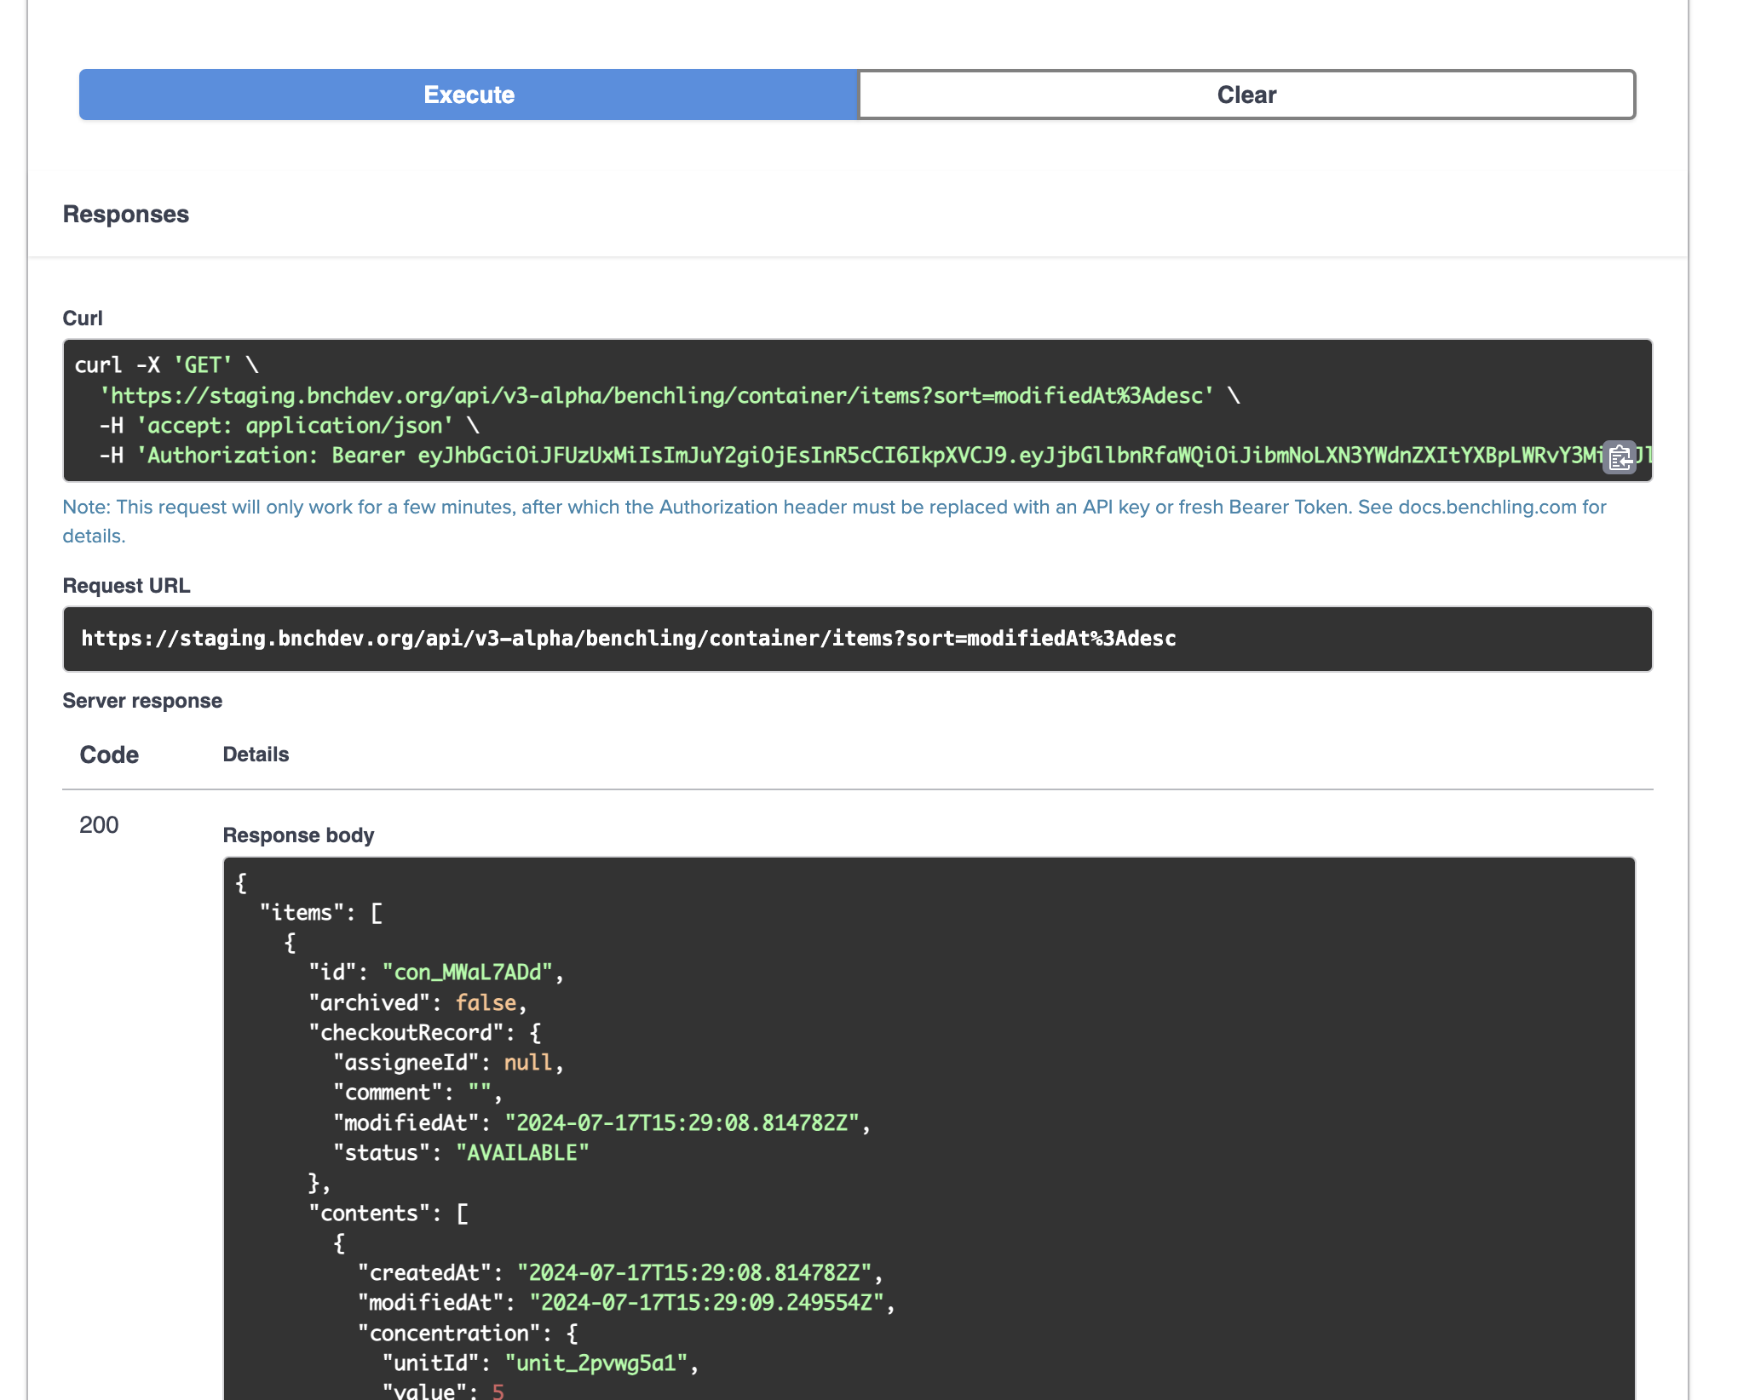Copy the curl command to clipboard
Viewport: 1755px width, 1400px height.
point(1620,457)
